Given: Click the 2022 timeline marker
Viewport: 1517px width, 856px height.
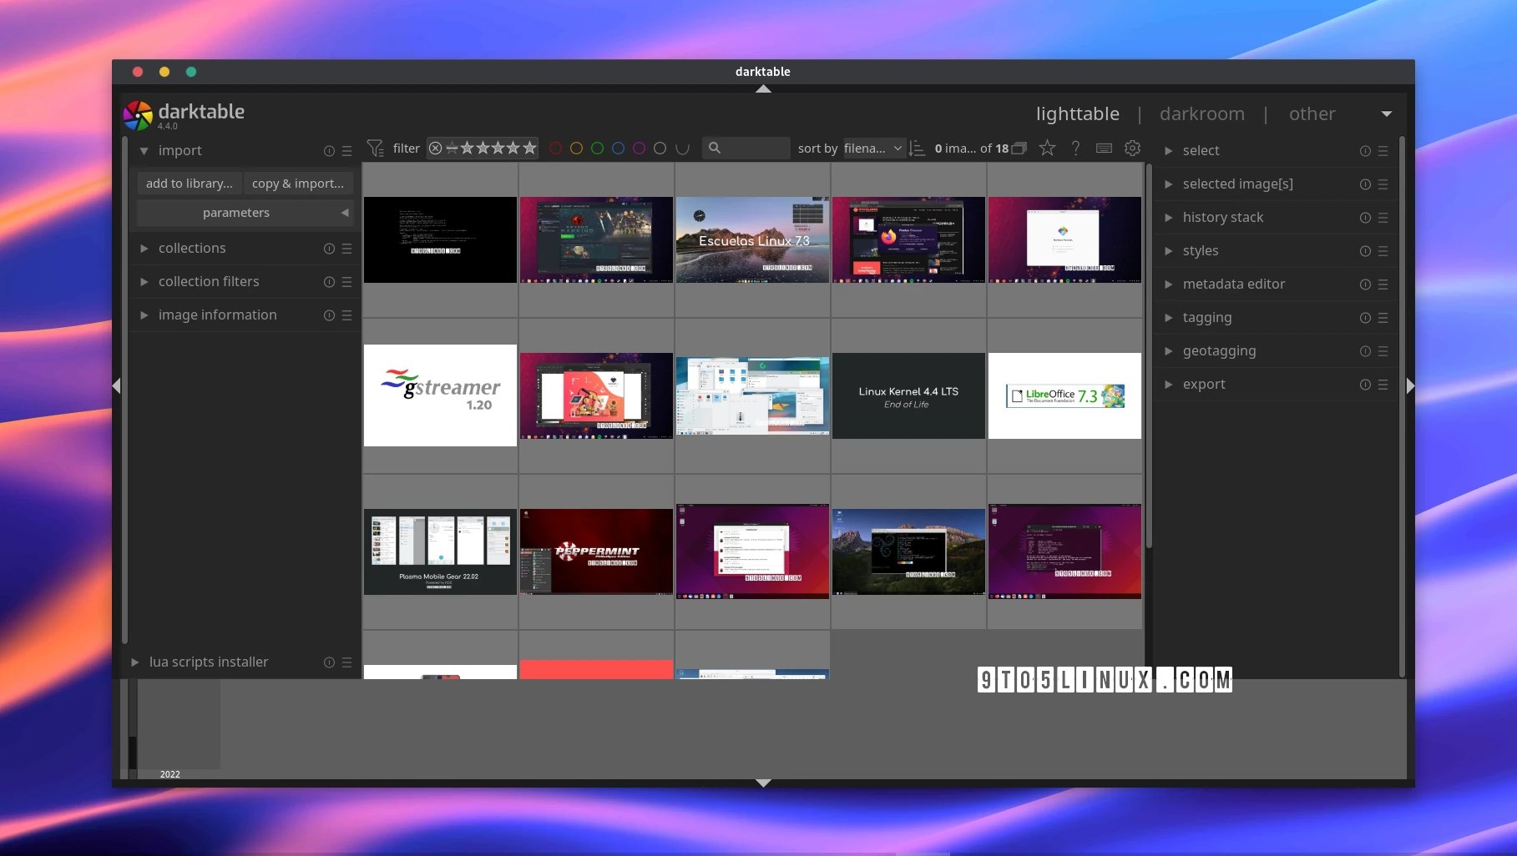Looking at the screenshot, I should (x=170, y=774).
